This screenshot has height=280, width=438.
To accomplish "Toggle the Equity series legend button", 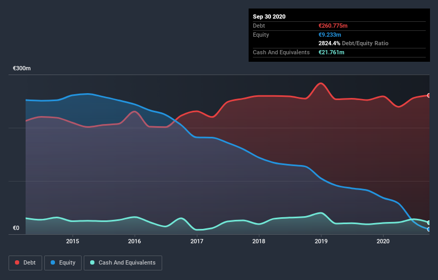I will [x=63, y=263].
